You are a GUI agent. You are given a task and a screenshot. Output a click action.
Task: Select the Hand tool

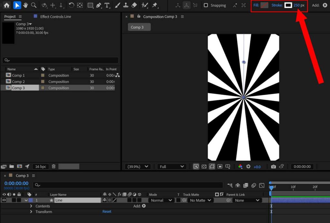click(25, 5)
